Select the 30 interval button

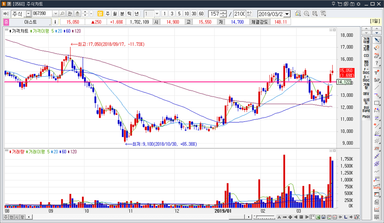(x=194, y=14)
